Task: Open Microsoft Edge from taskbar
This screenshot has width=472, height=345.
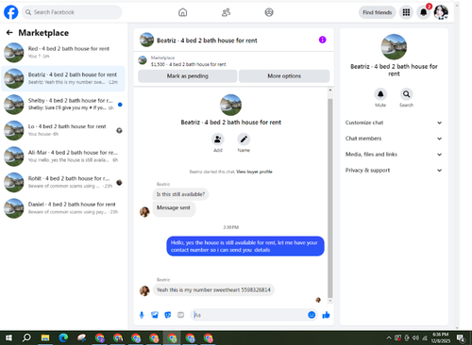Action: pyautogui.click(x=63, y=337)
